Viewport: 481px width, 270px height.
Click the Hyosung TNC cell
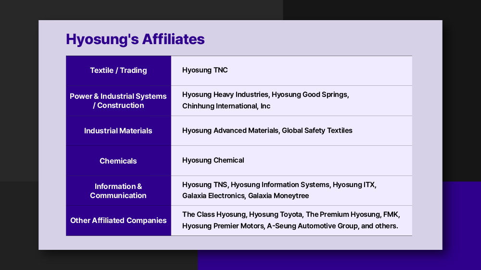point(291,70)
